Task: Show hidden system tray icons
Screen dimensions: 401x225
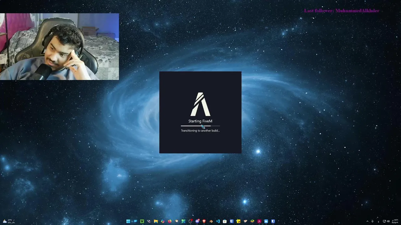Action: pyautogui.click(x=367, y=221)
